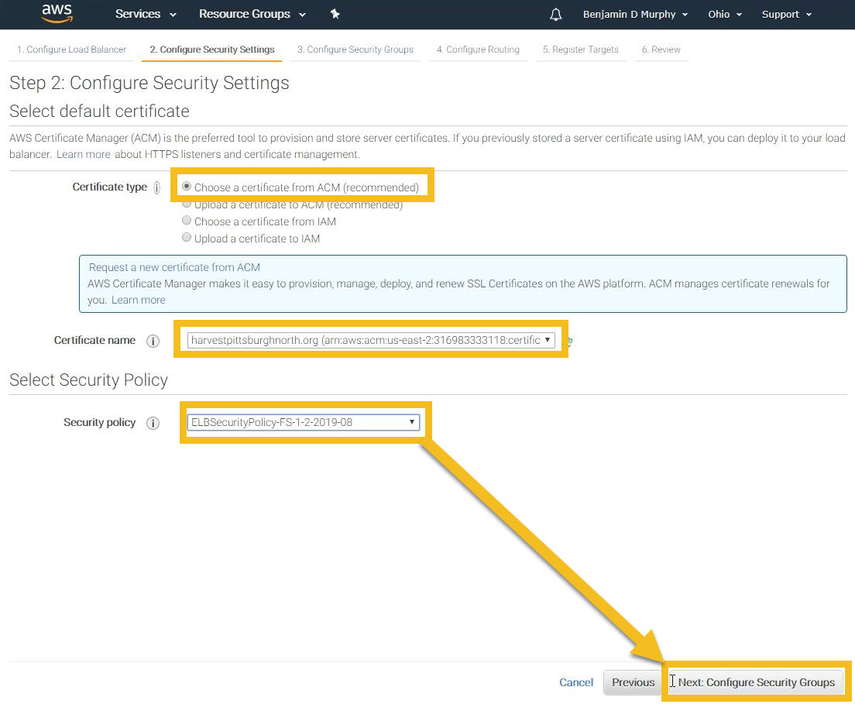This screenshot has width=855, height=704.
Task: Open the Resource Groups dropdown
Action: click(x=252, y=14)
